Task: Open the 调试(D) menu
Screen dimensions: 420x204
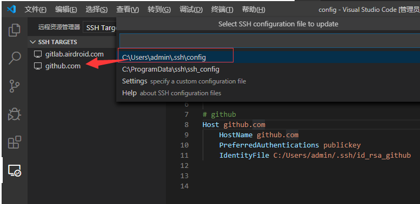Action: point(191,10)
